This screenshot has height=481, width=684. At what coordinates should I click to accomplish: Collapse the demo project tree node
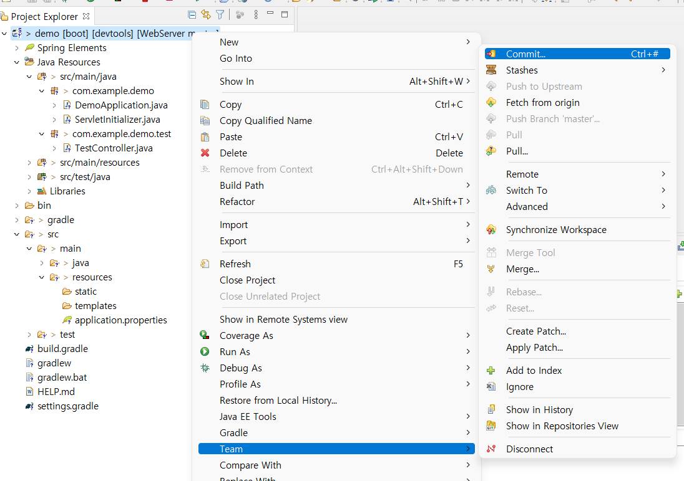pyautogui.click(x=4, y=34)
